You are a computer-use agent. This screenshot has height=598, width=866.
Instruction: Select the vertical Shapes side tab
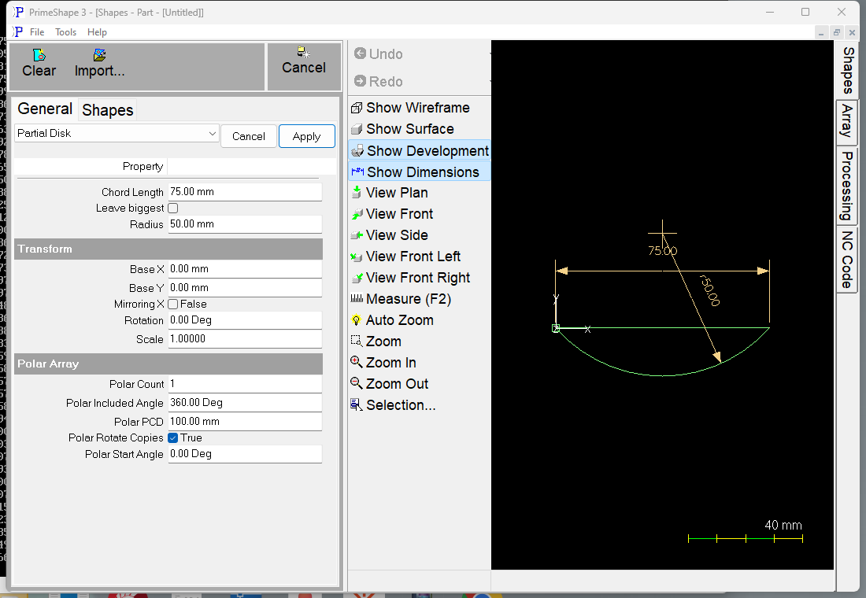coord(848,70)
